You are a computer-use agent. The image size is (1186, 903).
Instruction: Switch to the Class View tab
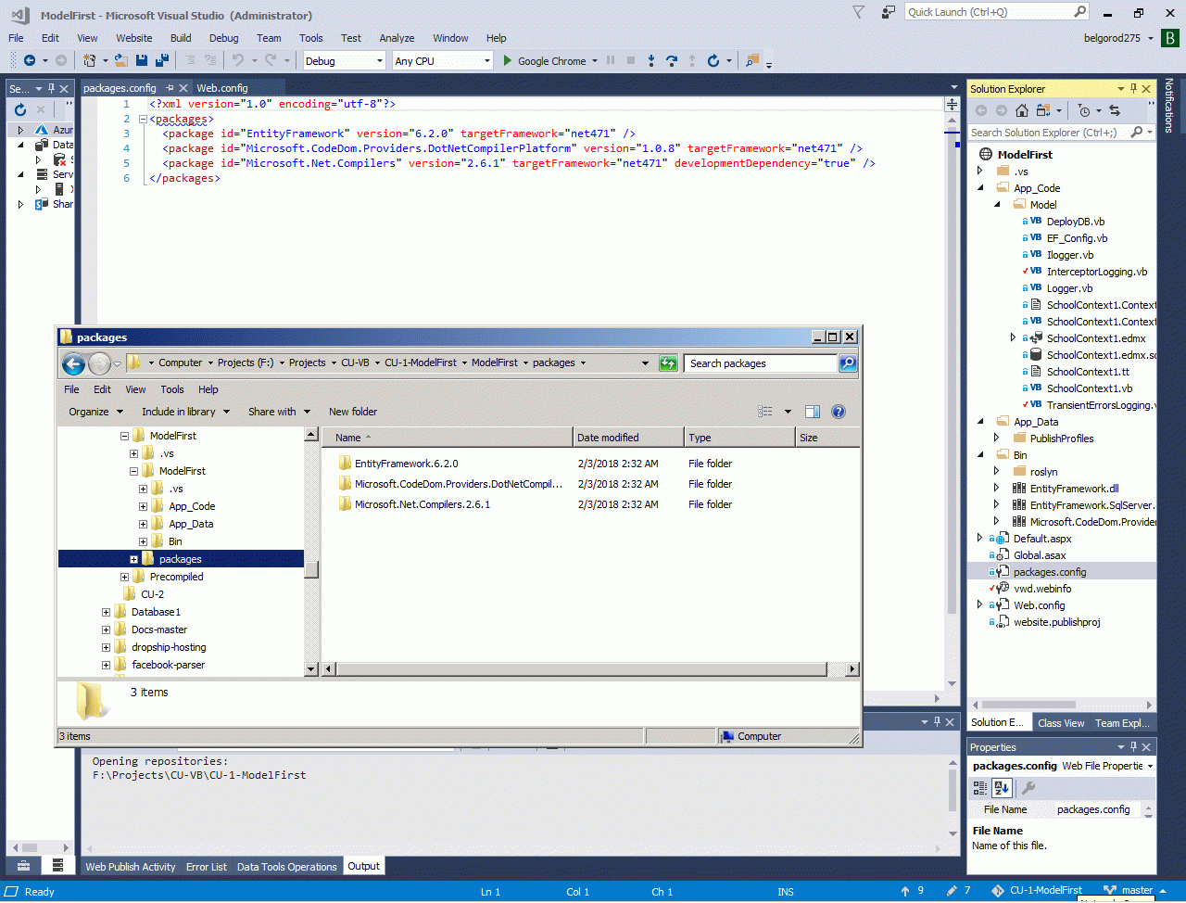(1061, 723)
